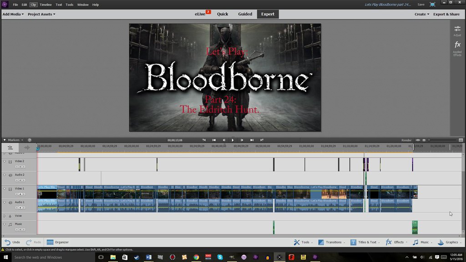Step back one frame
The image size is (466, 262).
[224, 140]
